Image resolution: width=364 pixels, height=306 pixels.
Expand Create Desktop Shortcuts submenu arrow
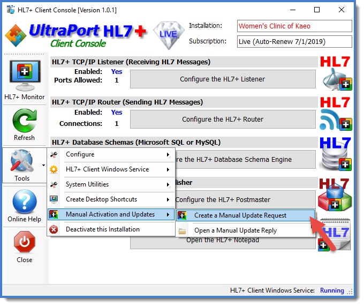pos(168,199)
